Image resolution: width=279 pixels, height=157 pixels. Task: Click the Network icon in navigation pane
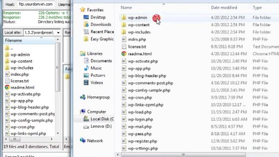point(83,140)
